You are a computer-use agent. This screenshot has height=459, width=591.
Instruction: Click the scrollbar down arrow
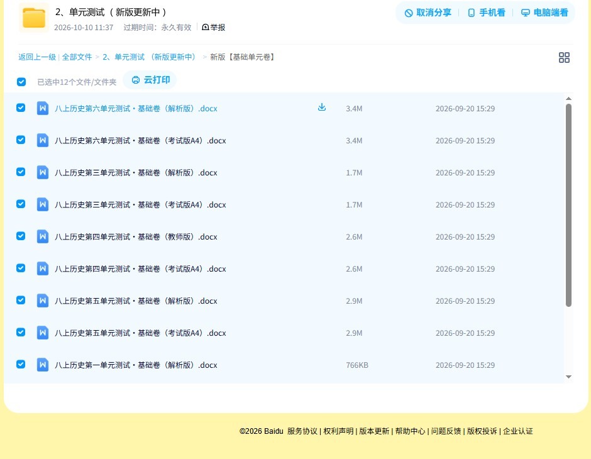tap(569, 377)
